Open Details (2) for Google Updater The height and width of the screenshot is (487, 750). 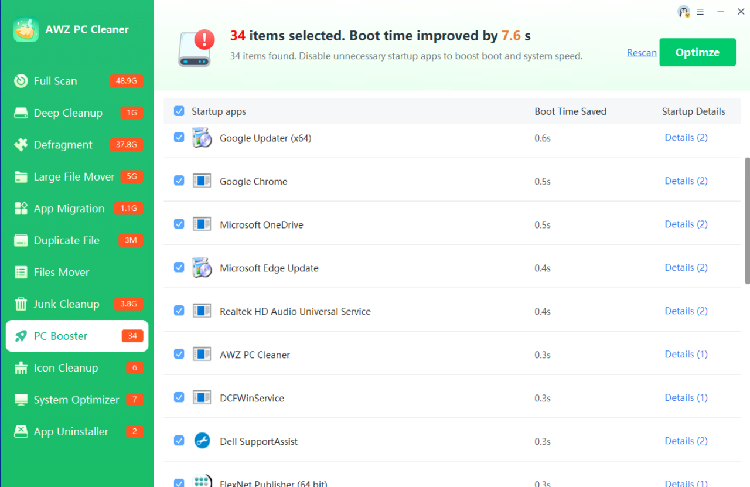(x=686, y=138)
